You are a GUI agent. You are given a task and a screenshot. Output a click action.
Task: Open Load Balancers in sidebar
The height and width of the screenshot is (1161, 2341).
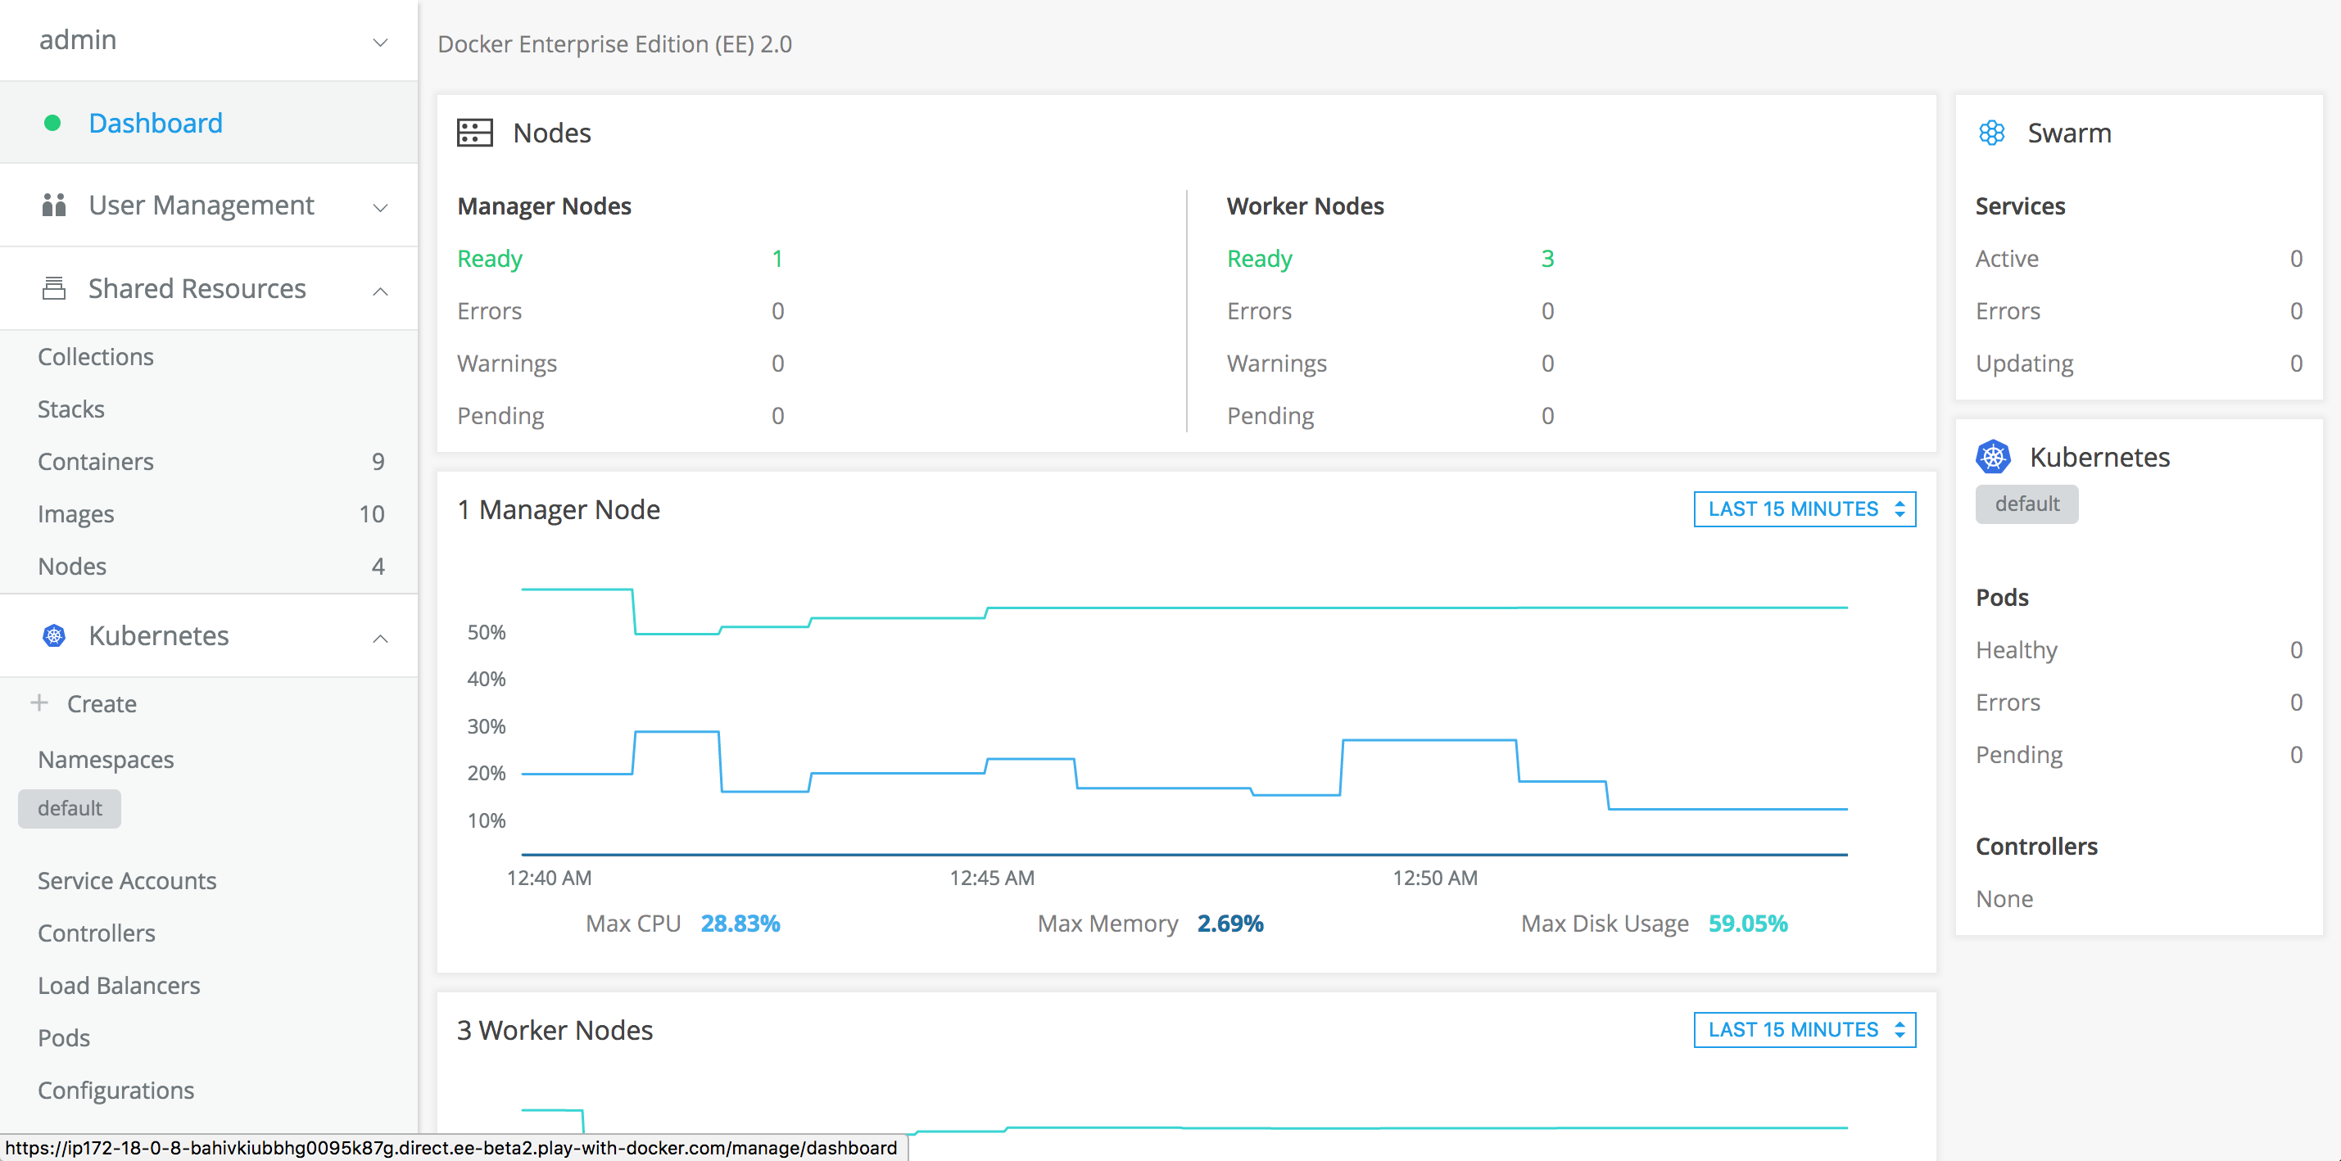(x=119, y=985)
